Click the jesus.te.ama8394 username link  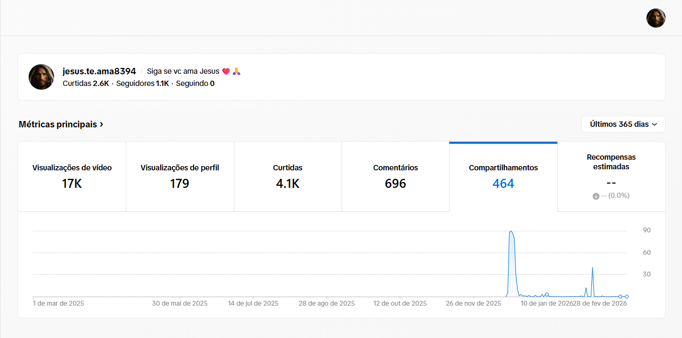[99, 71]
